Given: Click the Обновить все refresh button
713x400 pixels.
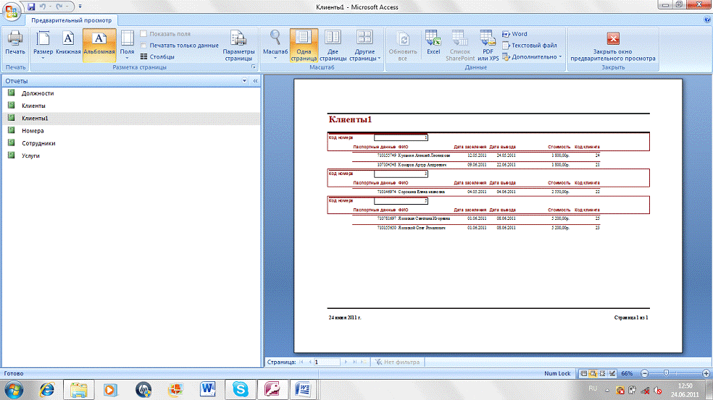Looking at the screenshot, I should pos(402,45).
